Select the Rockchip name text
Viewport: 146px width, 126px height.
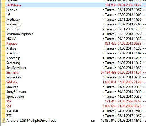13,58
